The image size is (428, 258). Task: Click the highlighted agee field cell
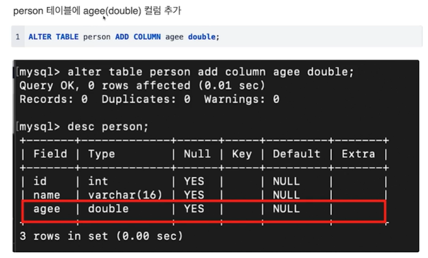point(47,209)
